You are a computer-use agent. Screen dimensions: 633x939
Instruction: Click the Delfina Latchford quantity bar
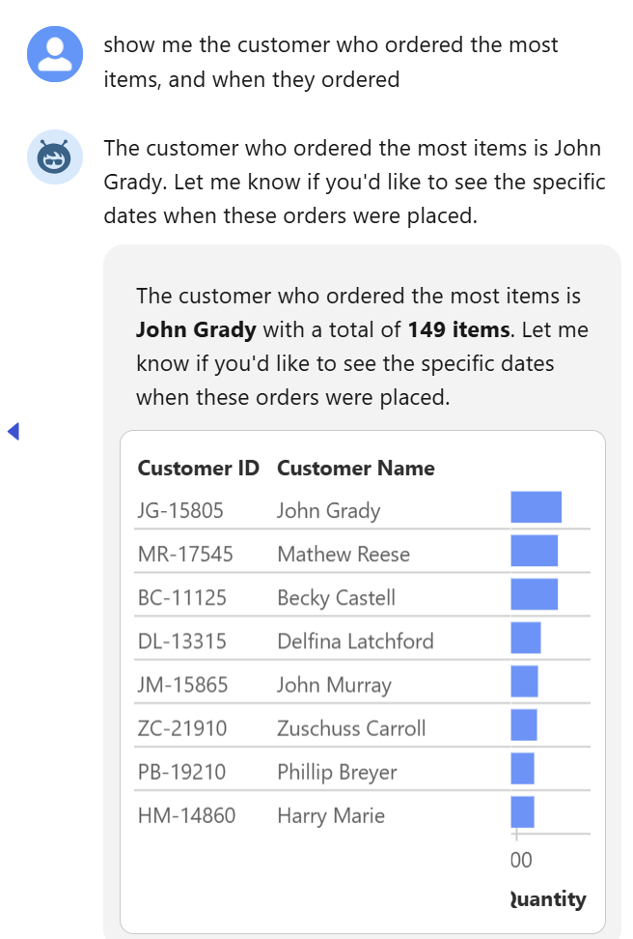pos(526,638)
